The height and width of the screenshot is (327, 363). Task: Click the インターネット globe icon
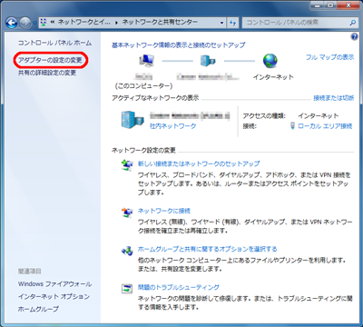coord(270,61)
